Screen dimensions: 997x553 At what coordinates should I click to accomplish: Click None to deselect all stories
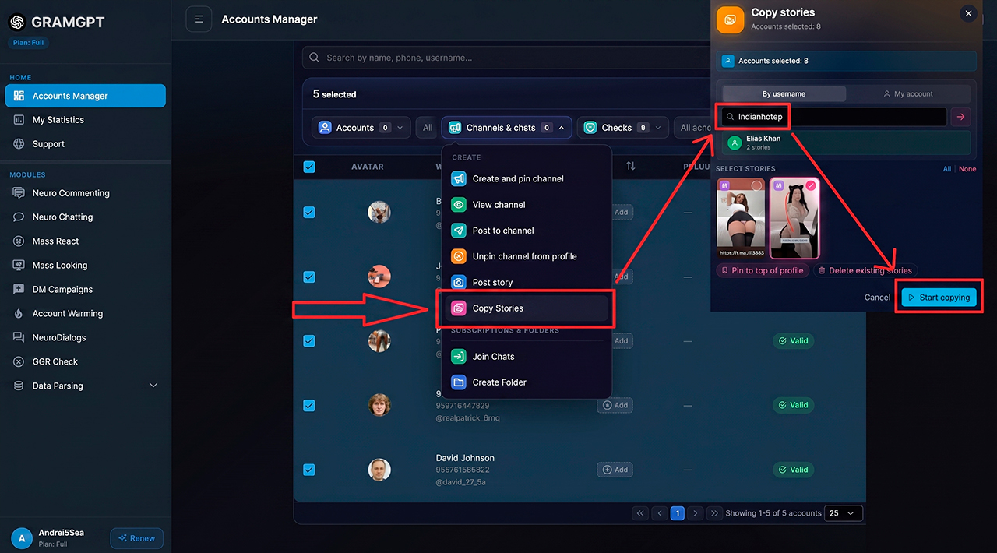coord(967,169)
